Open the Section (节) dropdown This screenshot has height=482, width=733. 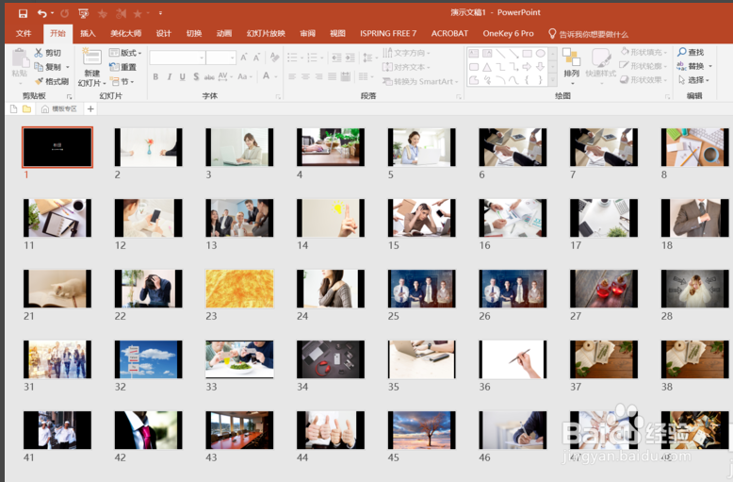pos(122,81)
